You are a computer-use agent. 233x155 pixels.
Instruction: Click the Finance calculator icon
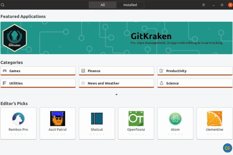tap(83, 71)
